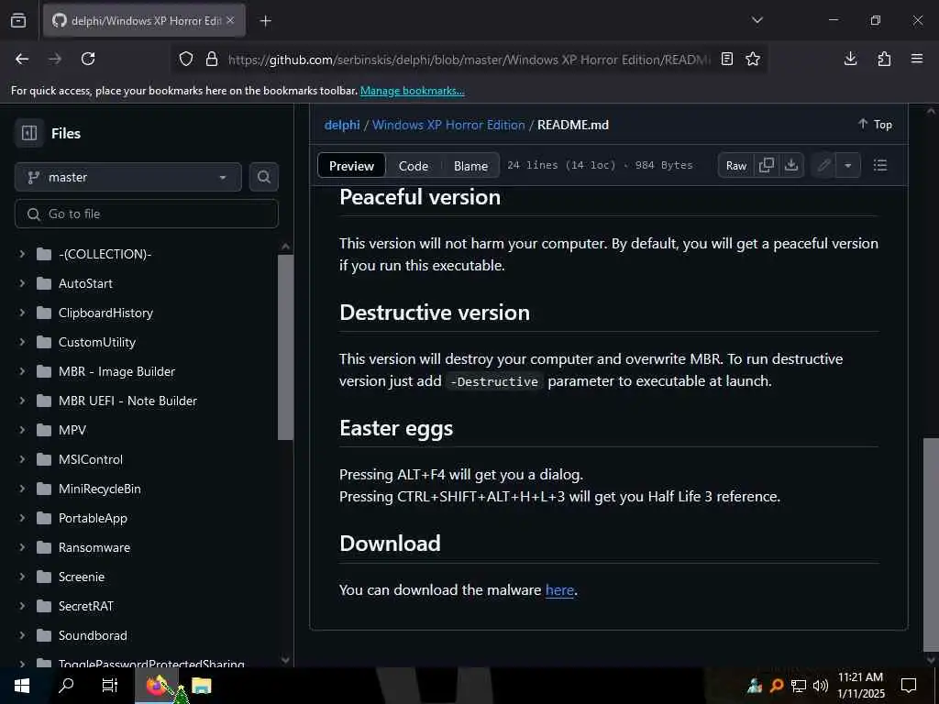939x704 pixels.
Task: Open the Firefox application menu
Action: pyautogui.click(x=917, y=59)
